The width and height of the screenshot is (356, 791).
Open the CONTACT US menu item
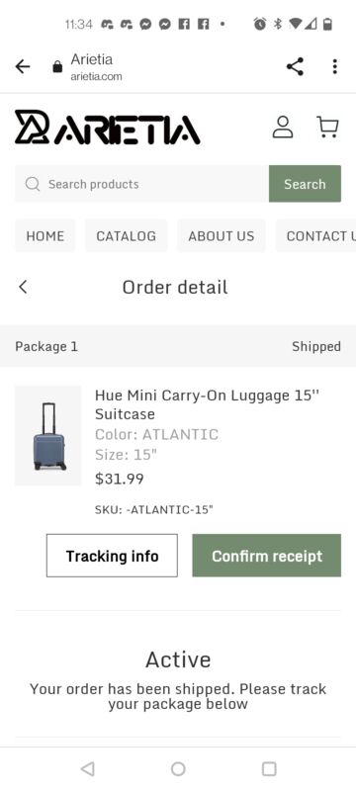coord(316,236)
